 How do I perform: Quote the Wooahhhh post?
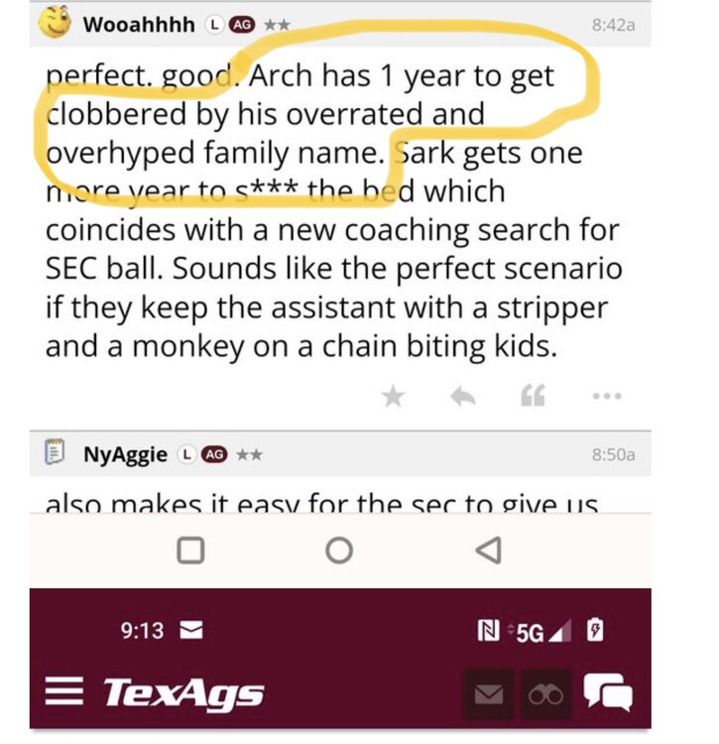(x=533, y=397)
